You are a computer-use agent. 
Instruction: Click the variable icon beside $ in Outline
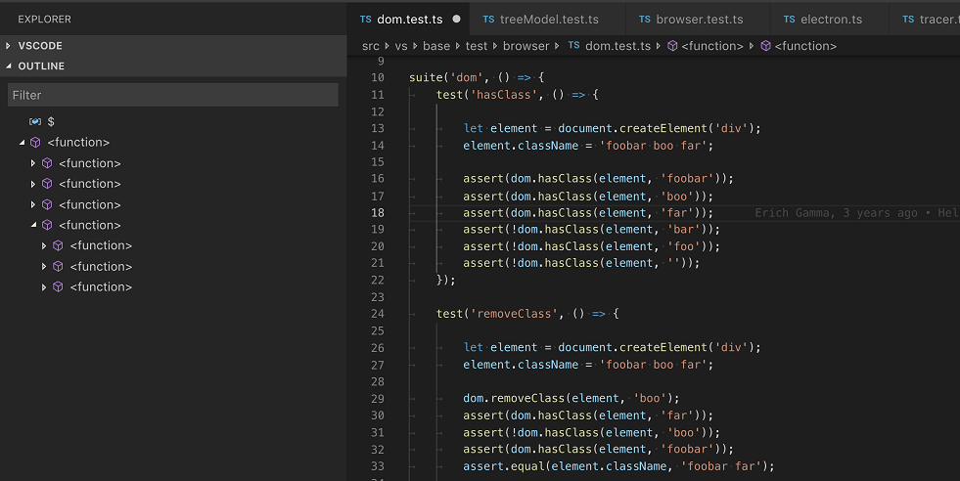35,121
